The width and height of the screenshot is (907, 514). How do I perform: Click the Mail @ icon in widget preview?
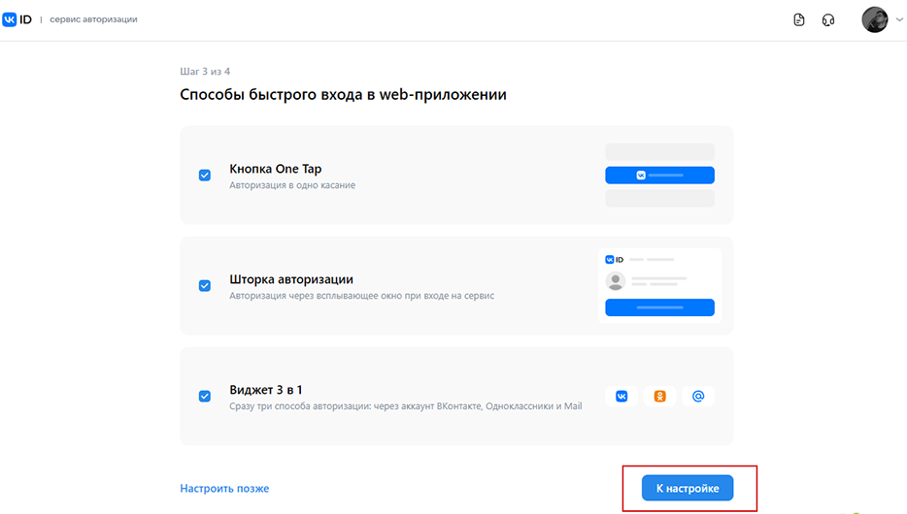tap(698, 397)
